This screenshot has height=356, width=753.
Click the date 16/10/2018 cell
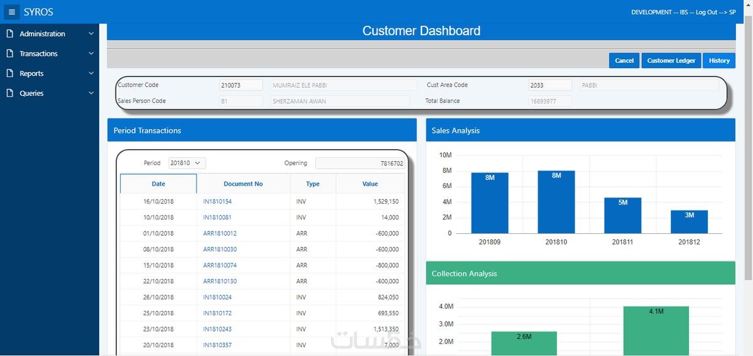158,202
